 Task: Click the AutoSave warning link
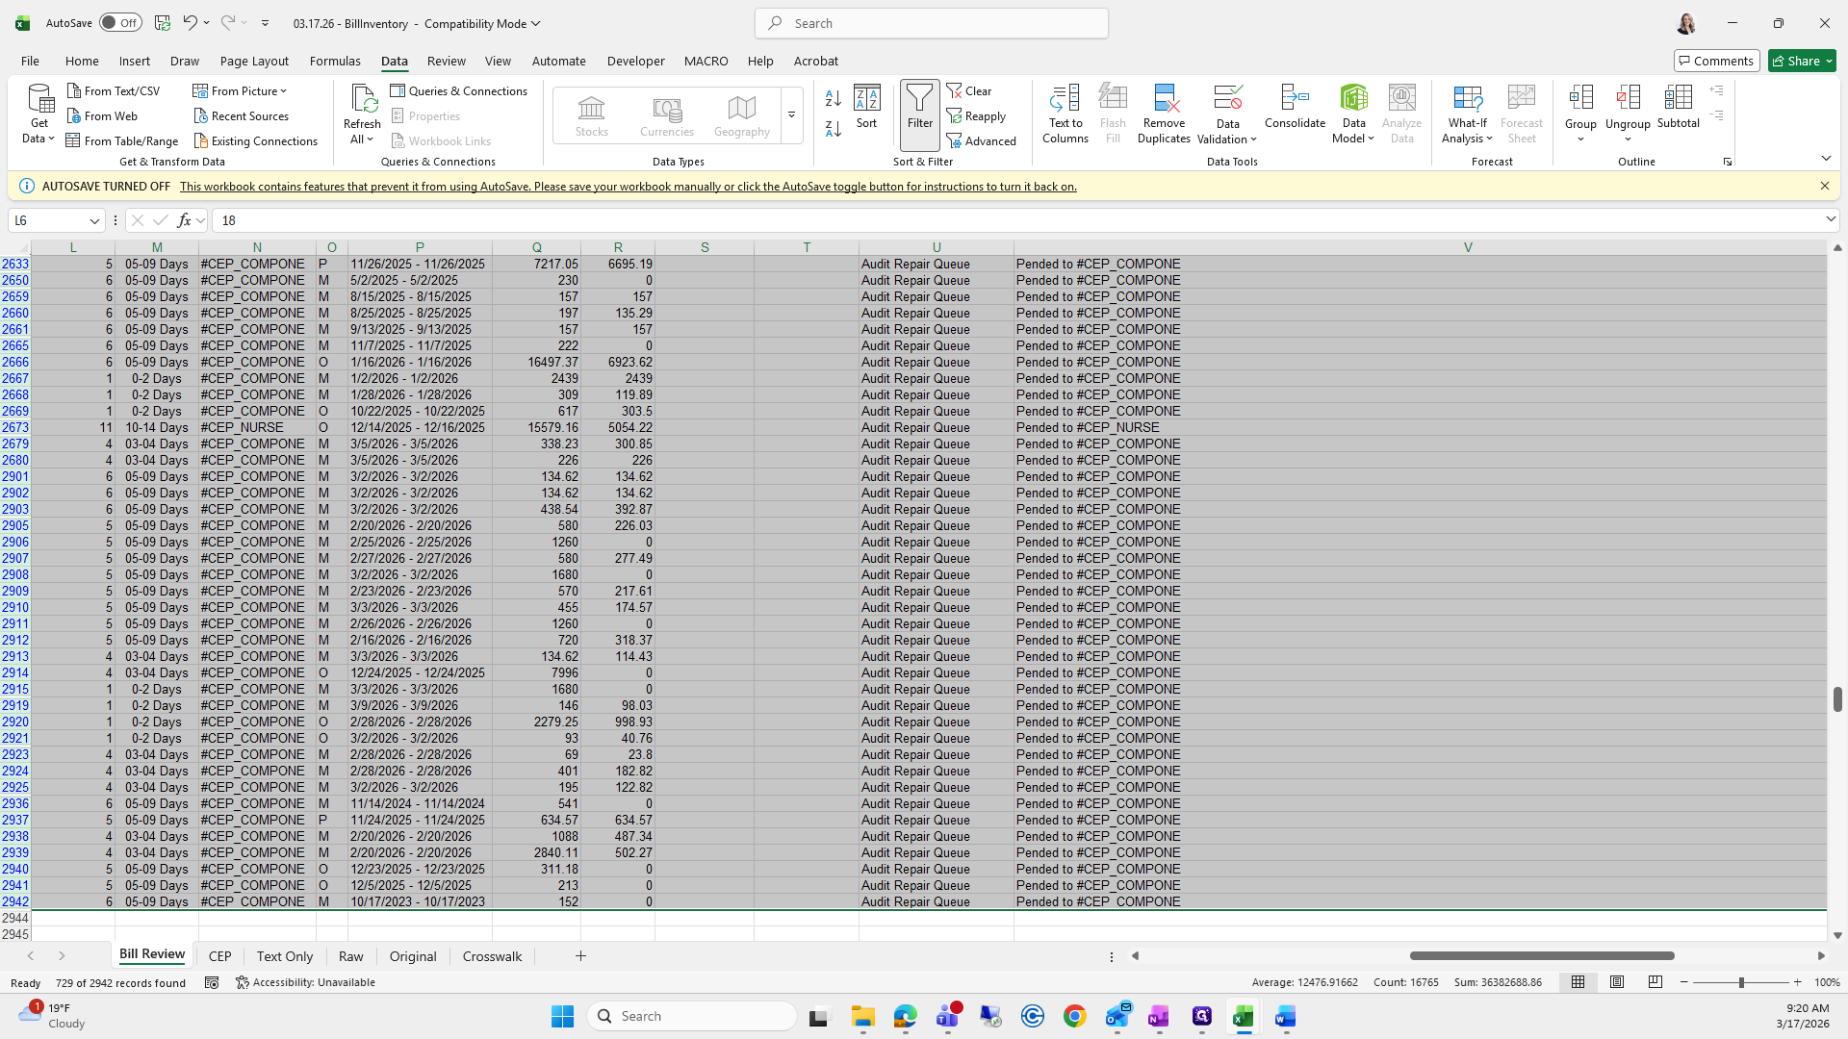628,187
